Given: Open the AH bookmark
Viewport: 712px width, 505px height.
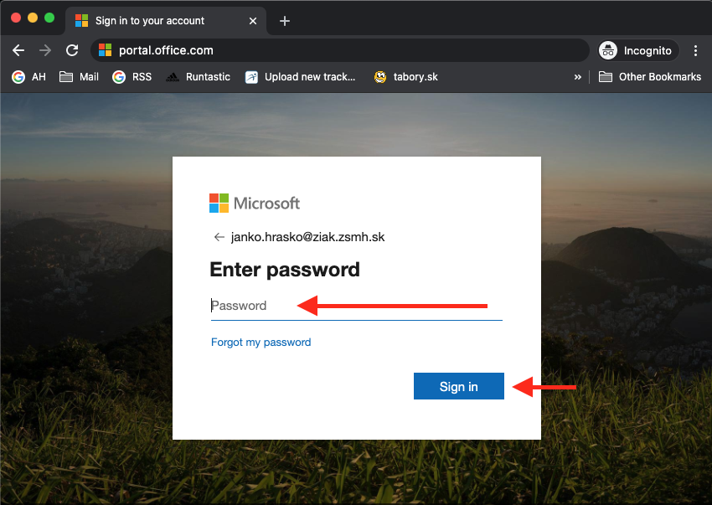Looking at the screenshot, I should pos(29,77).
